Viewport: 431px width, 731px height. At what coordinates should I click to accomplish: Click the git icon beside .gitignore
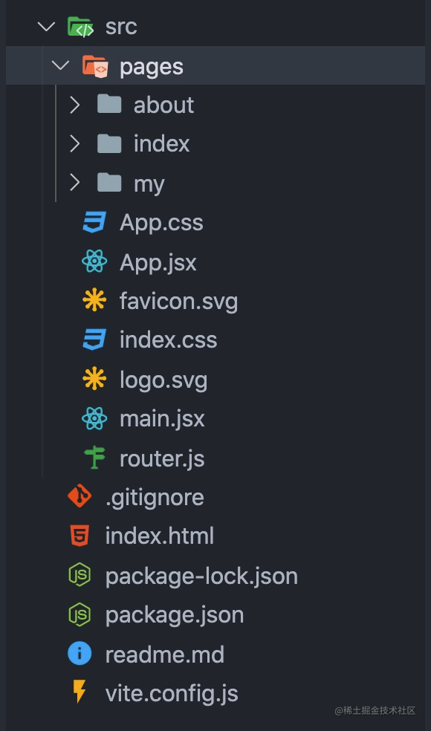pyautogui.click(x=80, y=496)
